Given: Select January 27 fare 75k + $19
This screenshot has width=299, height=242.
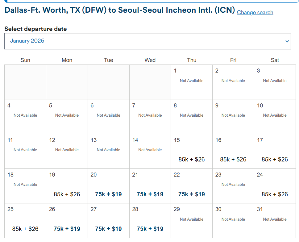Looking at the screenshot, I should 108,229.
